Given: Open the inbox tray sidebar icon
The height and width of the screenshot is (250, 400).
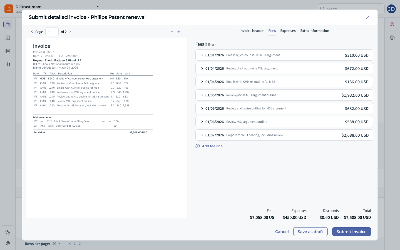Looking at the screenshot, I should (8, 38).
